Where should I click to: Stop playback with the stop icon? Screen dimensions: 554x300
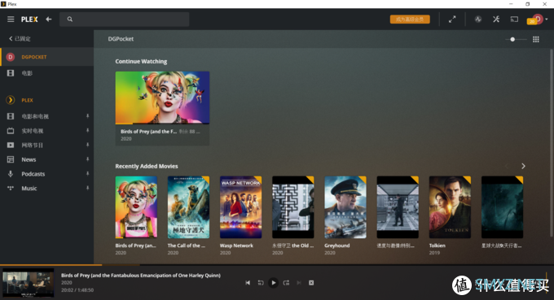pos(311,283)
